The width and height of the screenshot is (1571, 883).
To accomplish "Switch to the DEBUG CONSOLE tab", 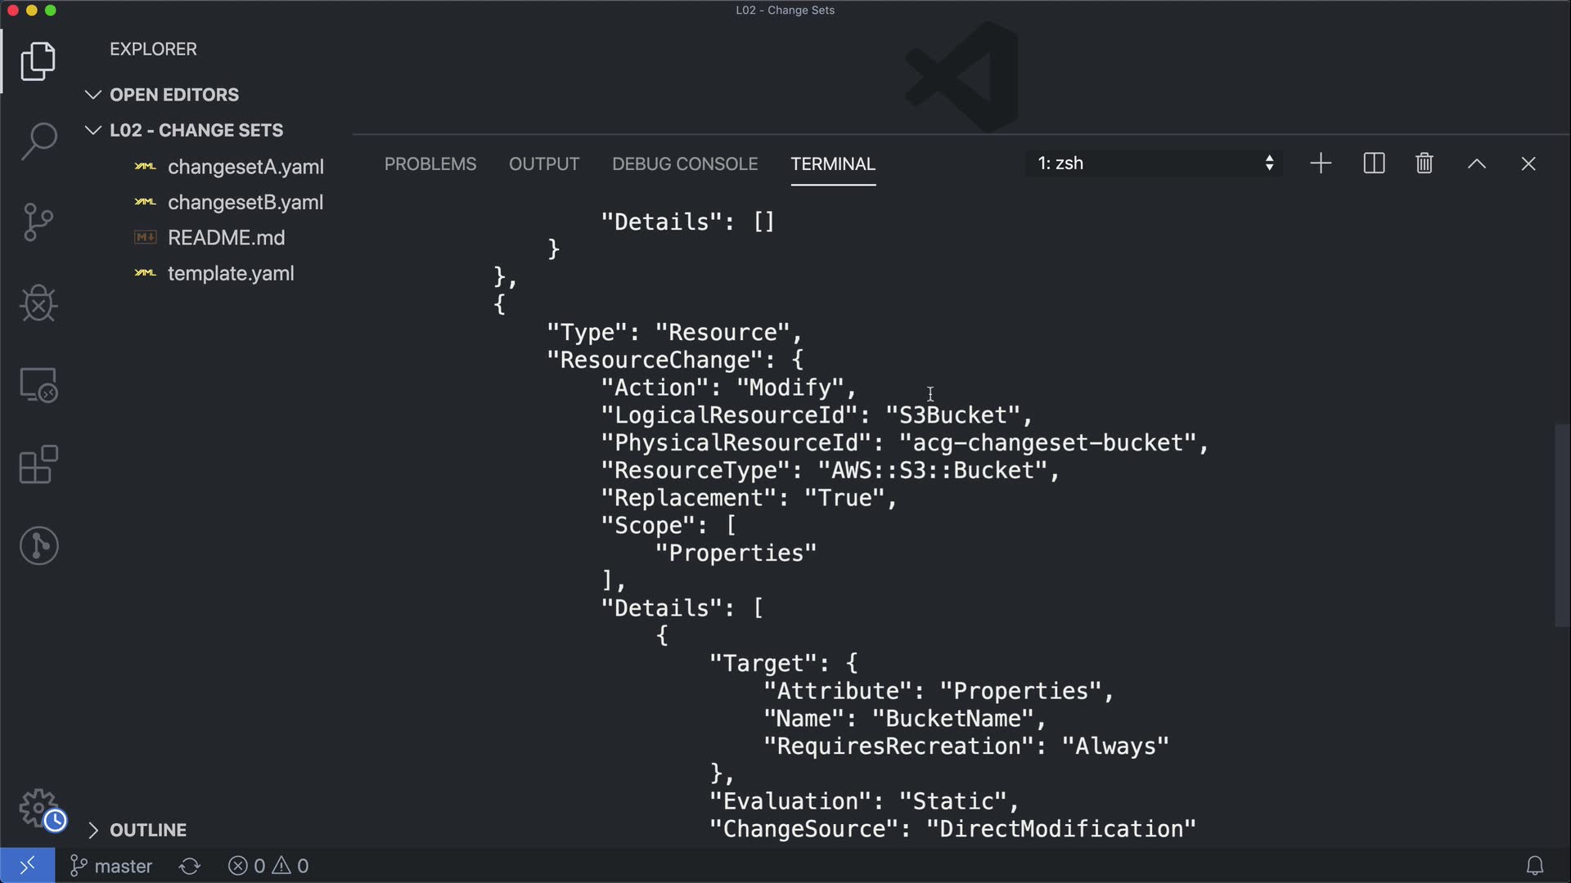I will coord(685,164).
